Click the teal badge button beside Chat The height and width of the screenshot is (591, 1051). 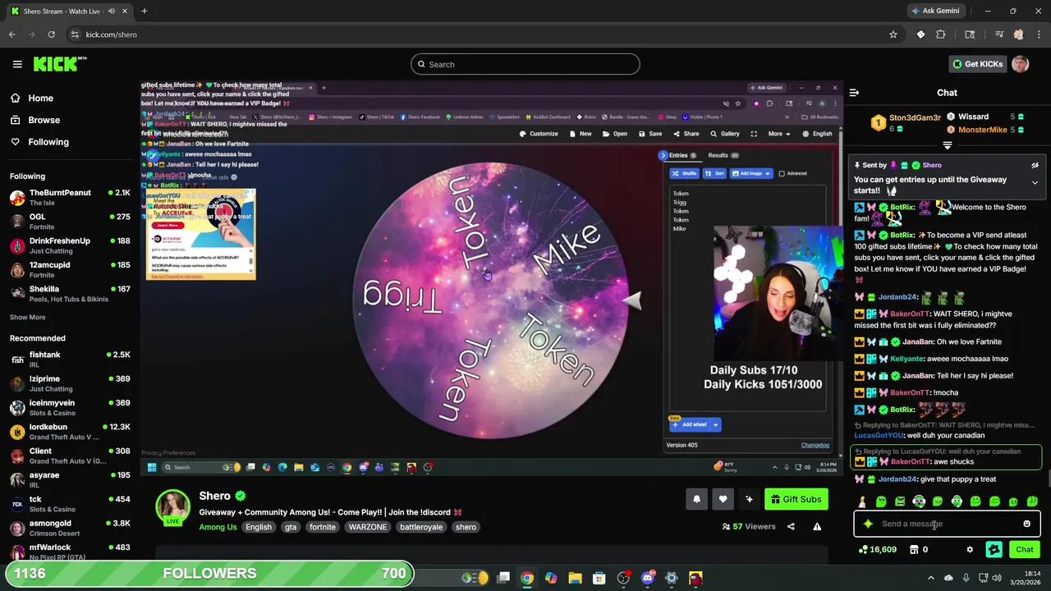[994, 550]
